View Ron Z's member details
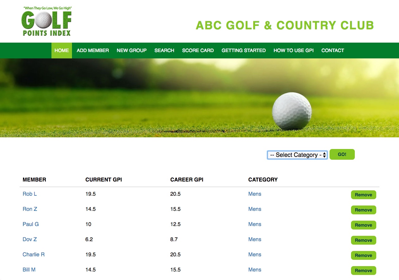The image size is (399, 280). pos(29,209)
